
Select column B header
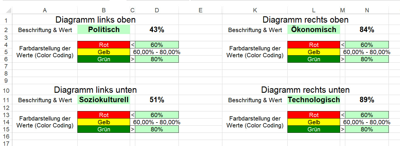(x=104, y=10)
